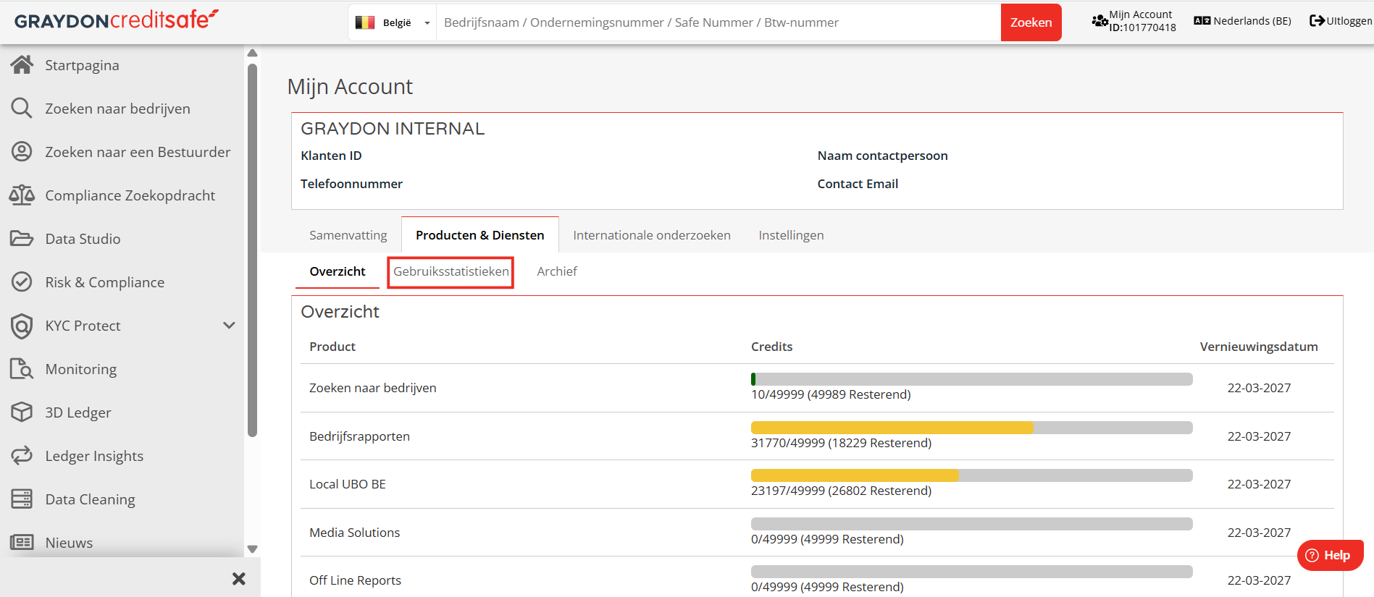The width and height of the screenshot is (1374, 597).
Task: Click the Local UBO BE product label
Action: (x=347, y=484)
